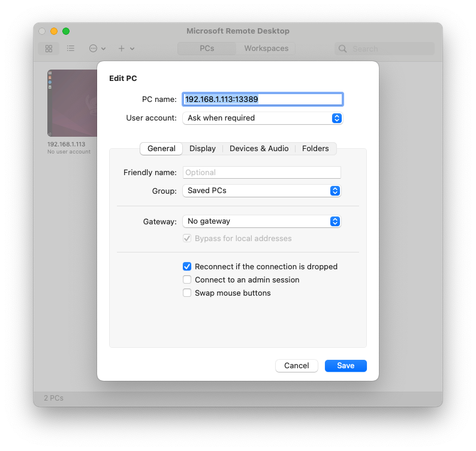
Task: Click the Friendly name field
Action: [x=261, y=173]
